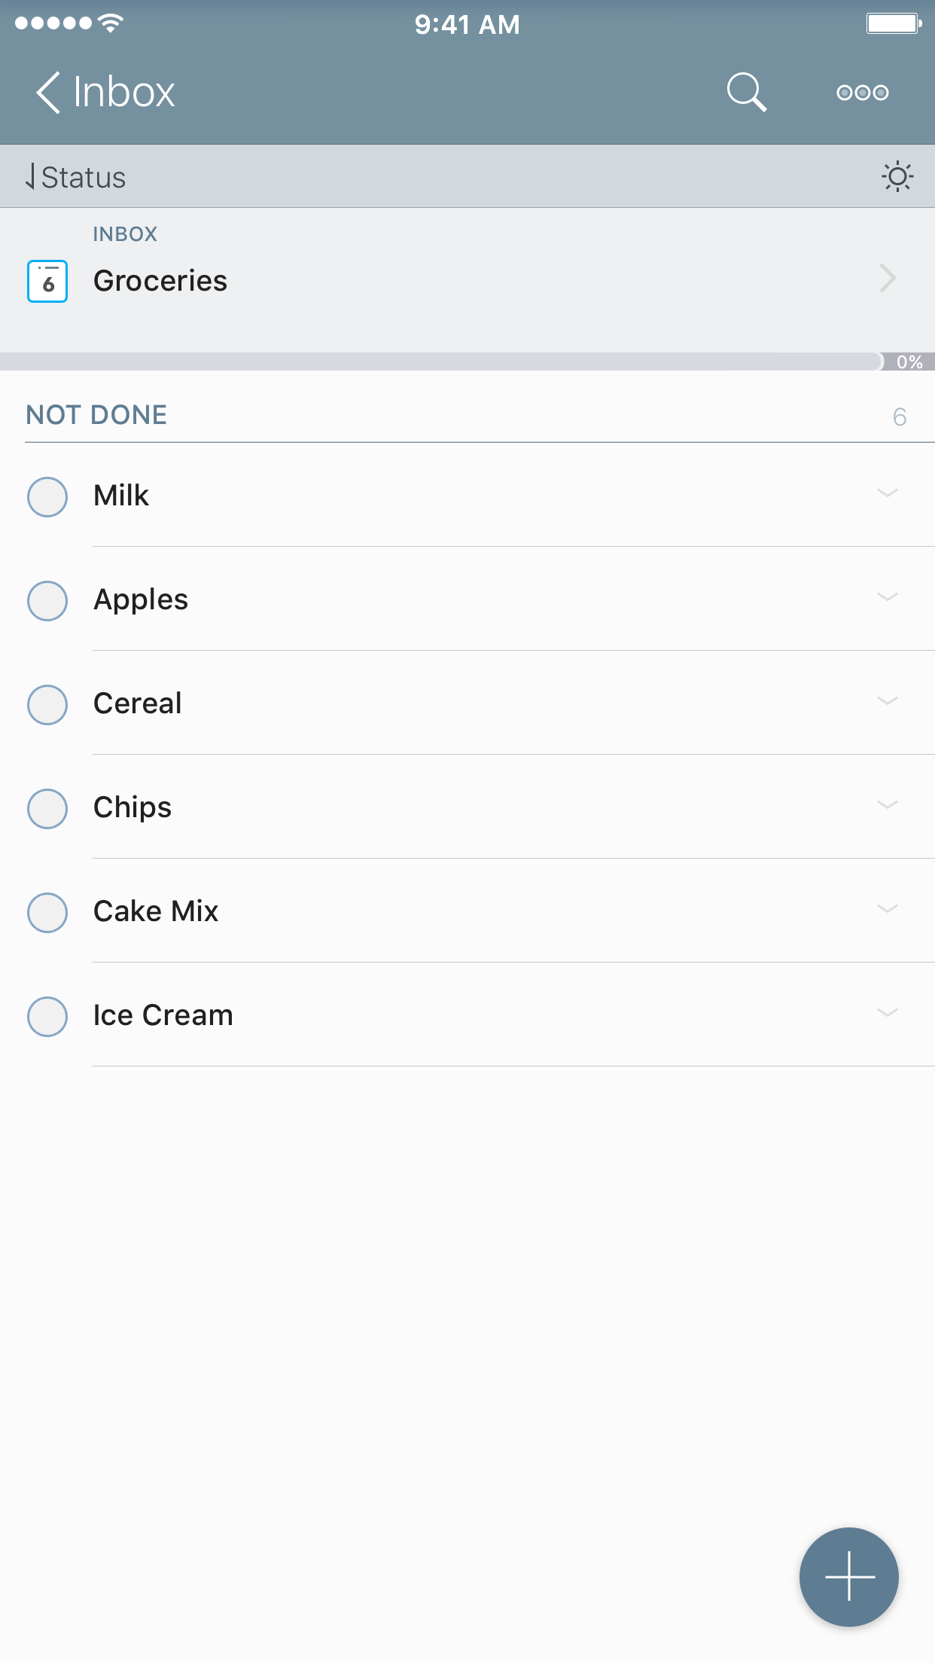Go back to Inbox

click(x=124, y=93)
